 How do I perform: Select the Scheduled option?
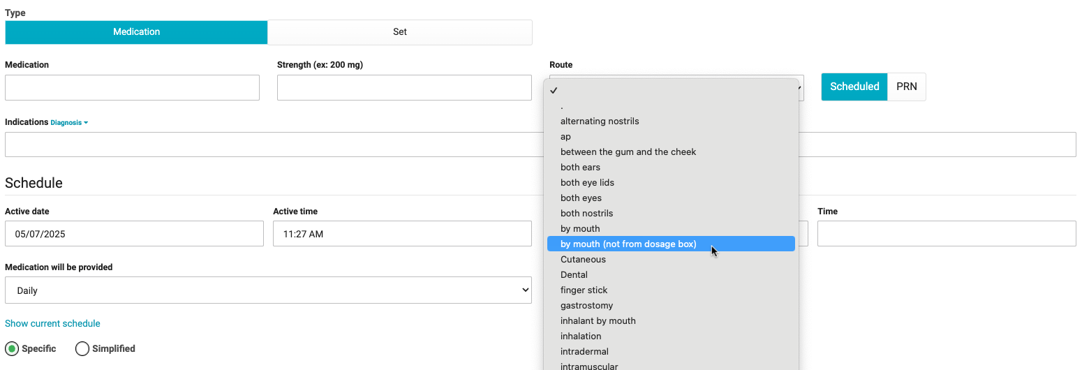tap(854, 87)
